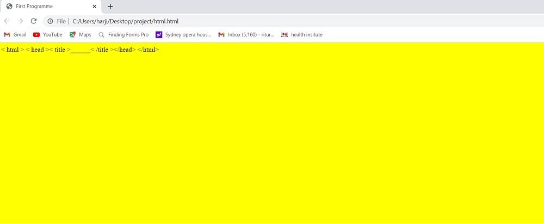Click the html tag text on the page

(x=13, y=49)
